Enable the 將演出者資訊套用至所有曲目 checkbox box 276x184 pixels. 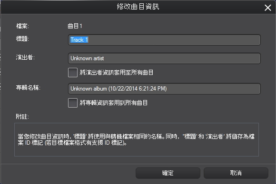(x=73, y=73)
